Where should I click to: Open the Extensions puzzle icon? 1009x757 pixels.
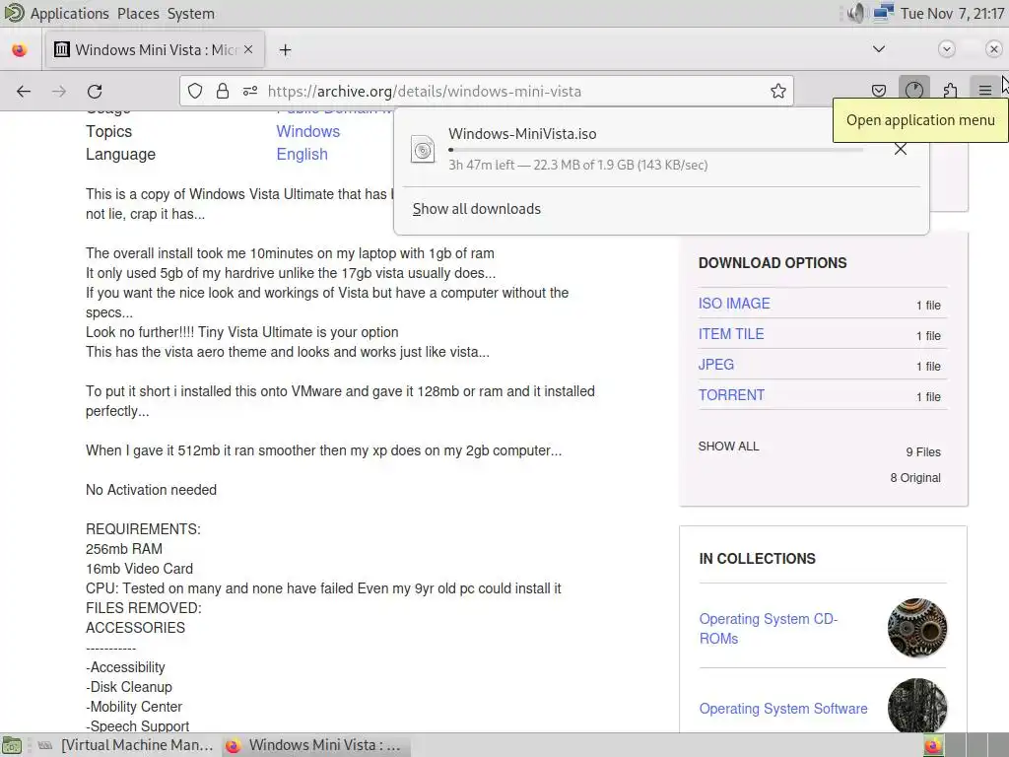(950, 91)
